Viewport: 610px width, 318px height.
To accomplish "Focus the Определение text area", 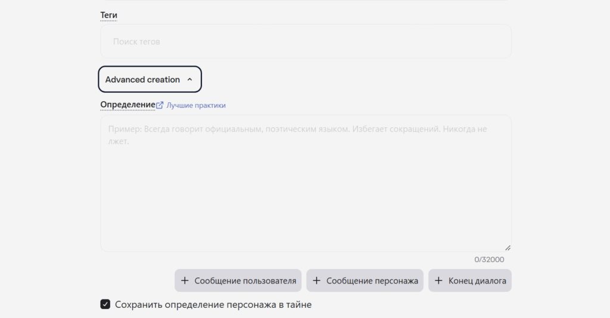I will click(306, 183).
